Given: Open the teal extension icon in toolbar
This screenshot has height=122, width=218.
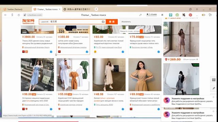Looking at the screenshot, I should (171, 15).
